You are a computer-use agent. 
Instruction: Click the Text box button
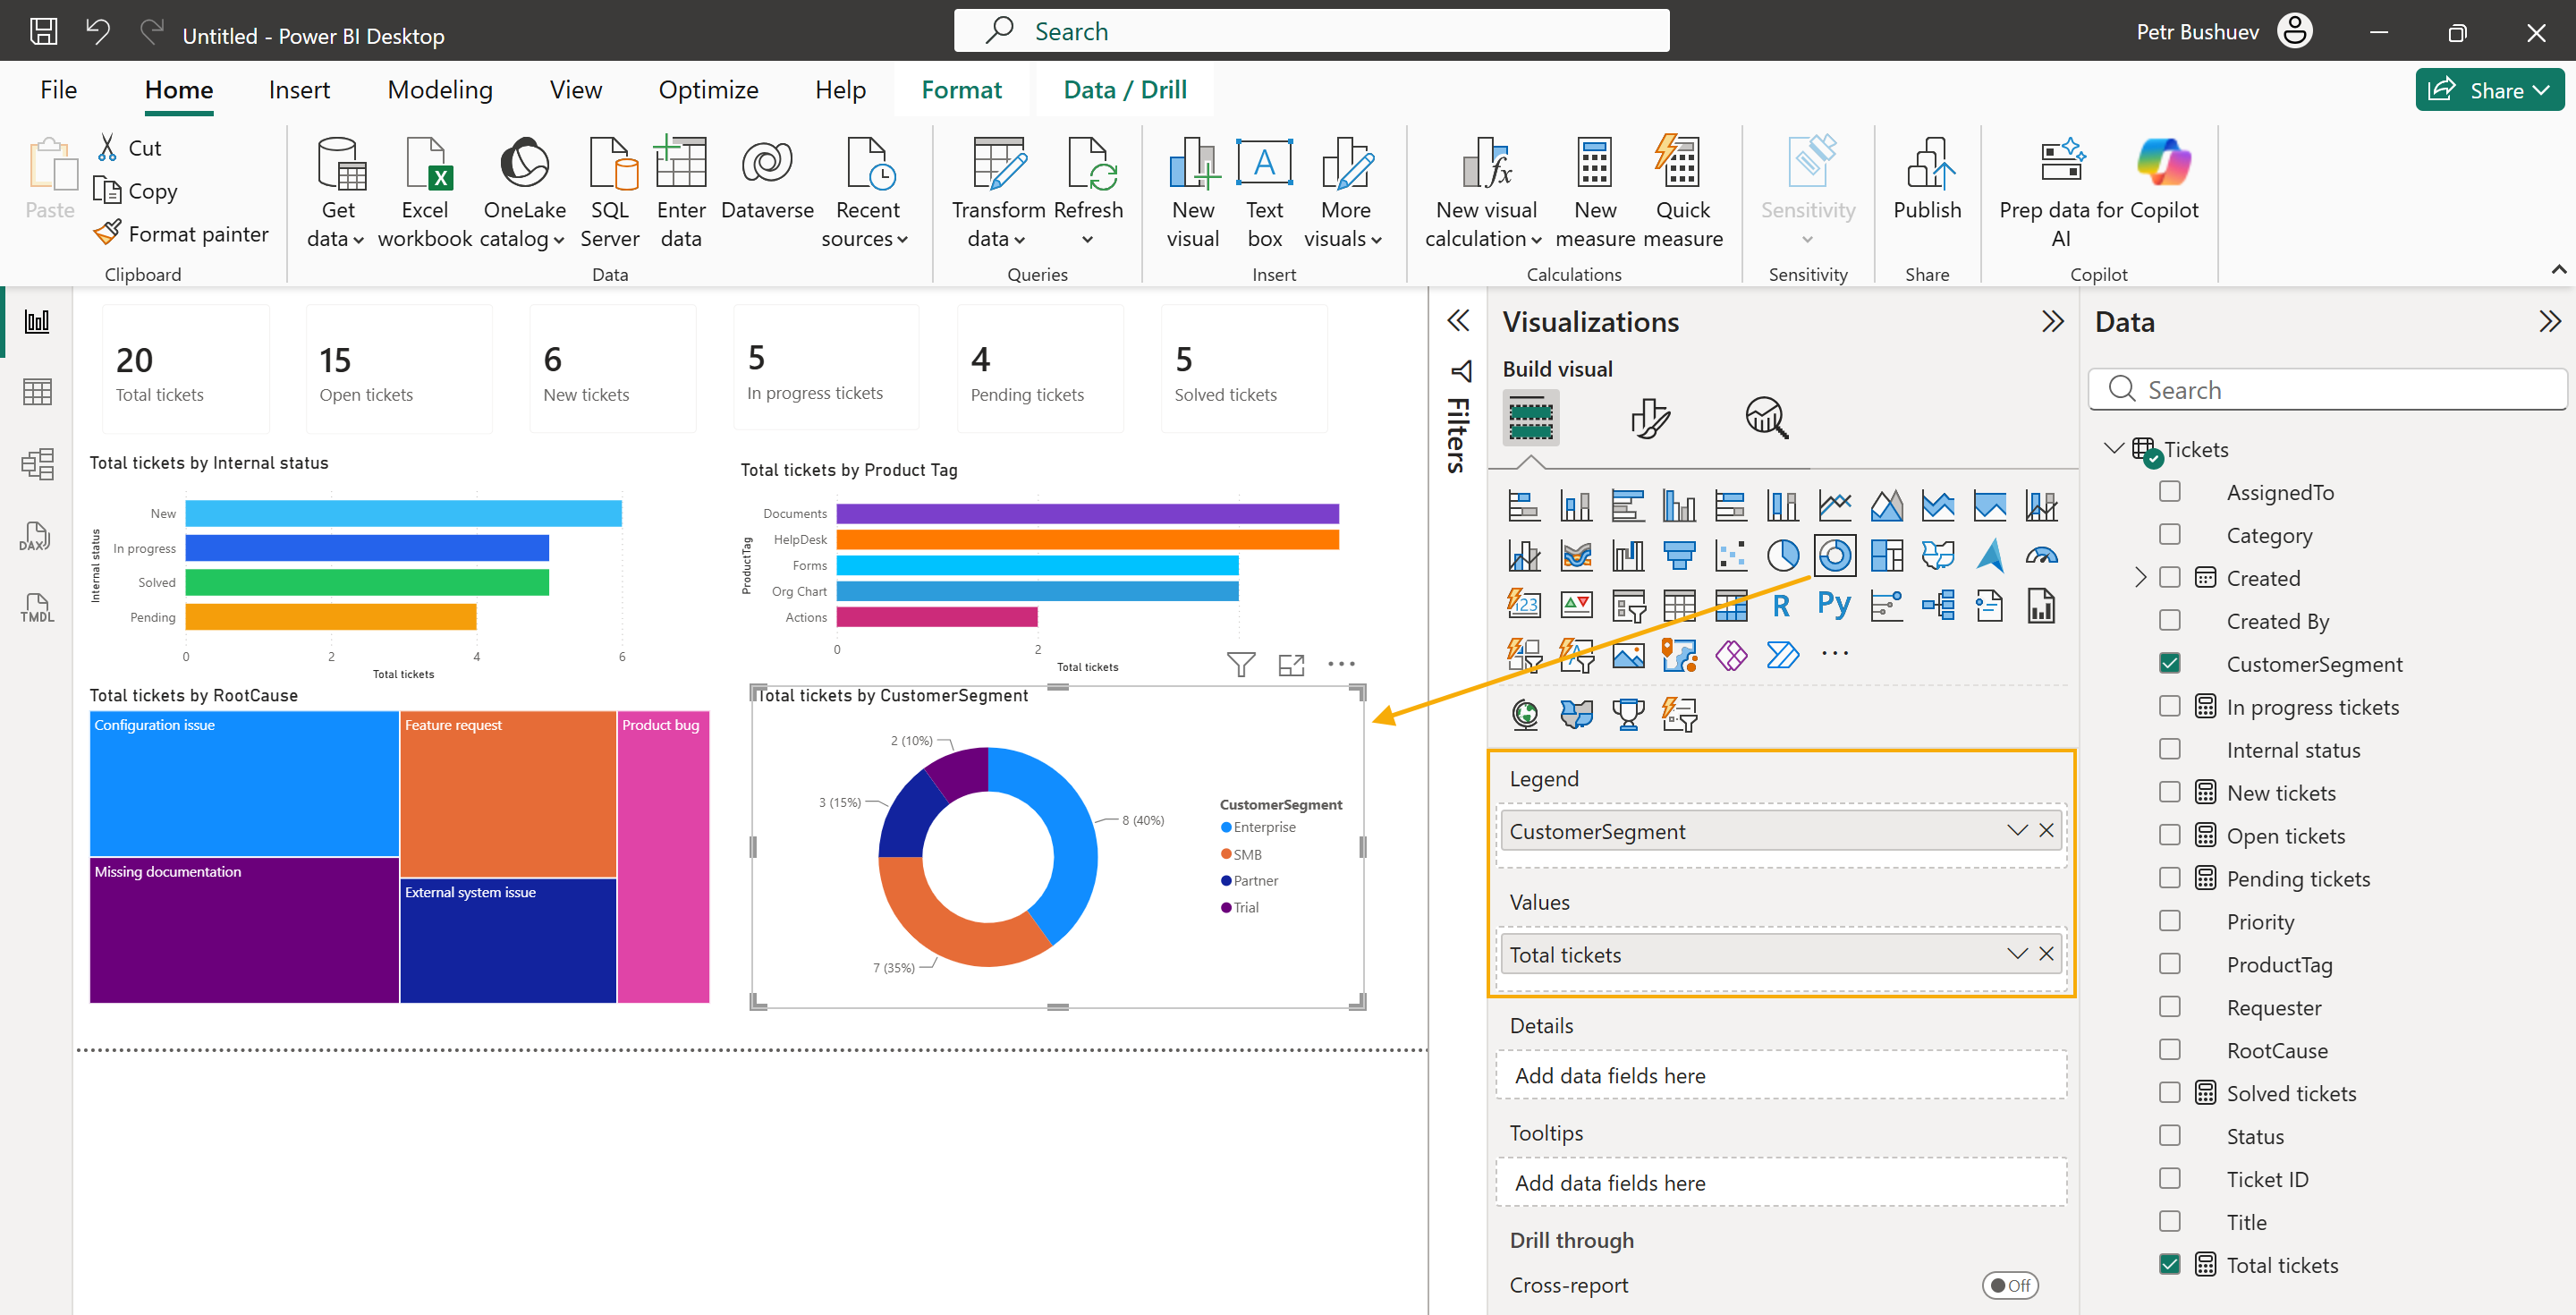(x=1265, y=192)
